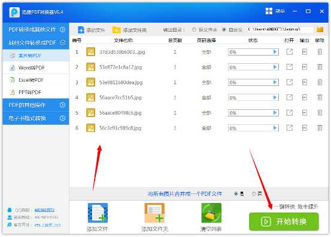Click the output icon for 56aace80498c6.jpg
Viewport: 331px width, 237px height.
[305, 113]
